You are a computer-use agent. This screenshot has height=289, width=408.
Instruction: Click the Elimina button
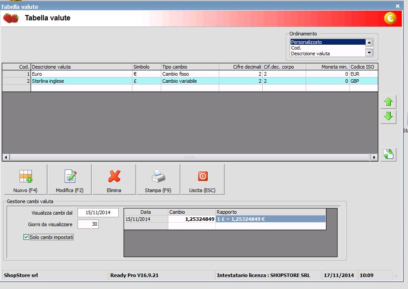point(114,179)
